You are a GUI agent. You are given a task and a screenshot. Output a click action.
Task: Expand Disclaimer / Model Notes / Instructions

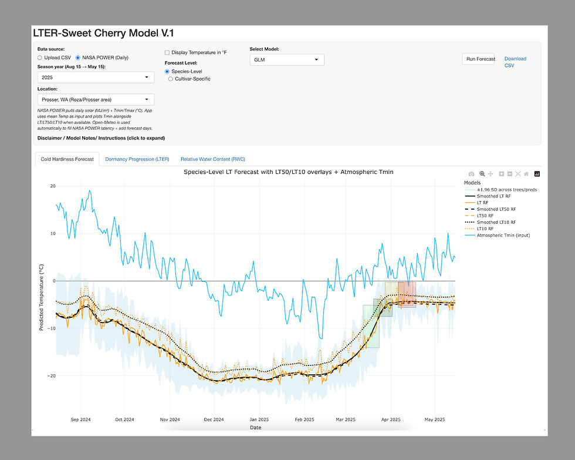tap(101, 138)
